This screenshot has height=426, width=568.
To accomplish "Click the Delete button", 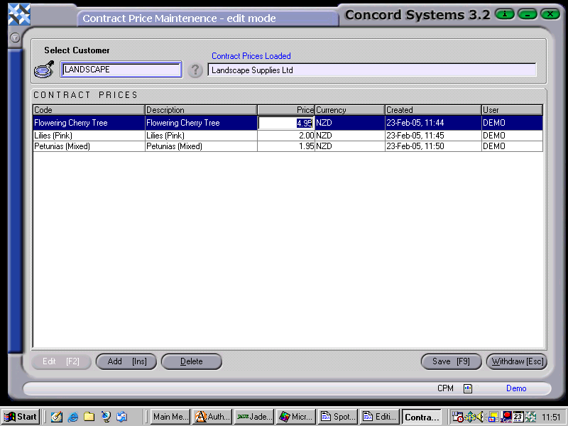I will (x=192, y=361).
